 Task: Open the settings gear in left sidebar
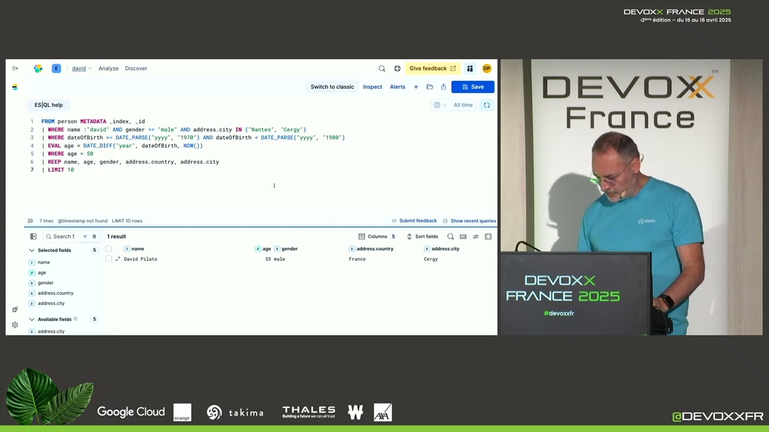15,325
